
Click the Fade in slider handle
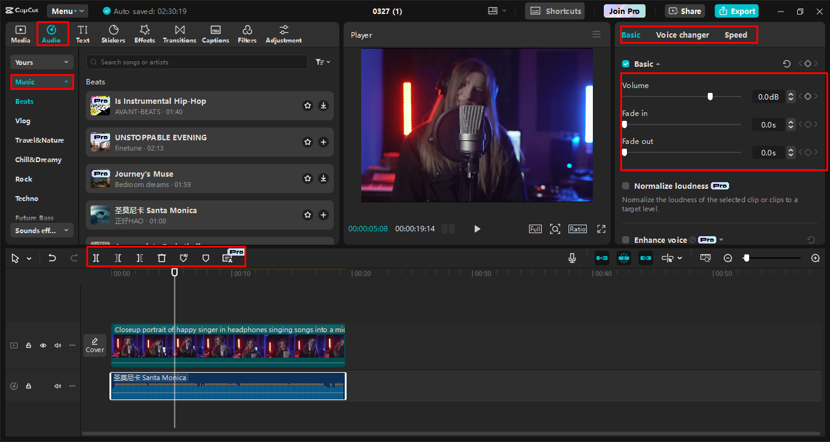[x=624, y=124]
